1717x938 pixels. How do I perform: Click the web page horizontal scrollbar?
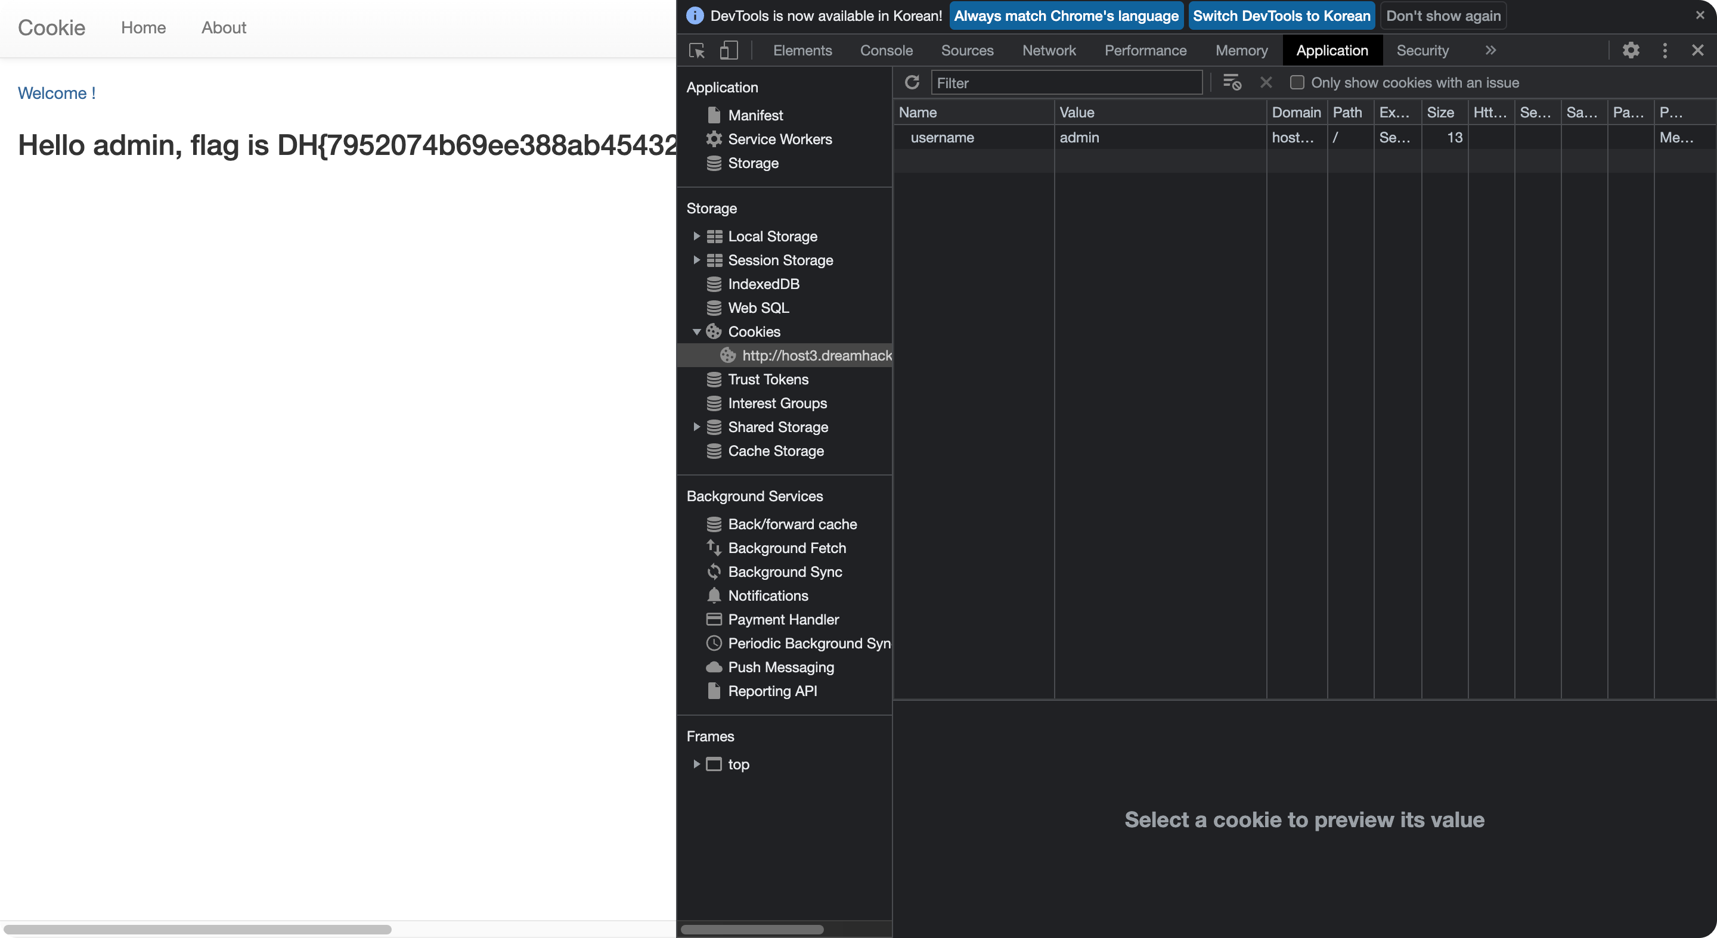(197, 928)
